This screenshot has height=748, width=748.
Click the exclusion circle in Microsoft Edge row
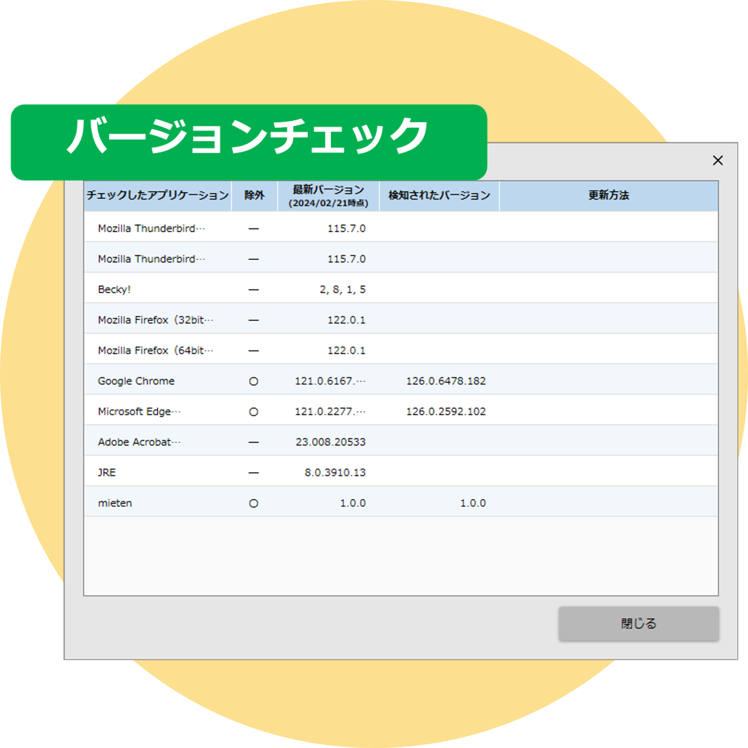pyautogui.click(x=253, y=411)
